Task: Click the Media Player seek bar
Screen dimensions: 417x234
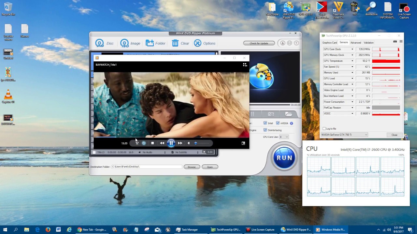Action: click(x=171, y=137)
